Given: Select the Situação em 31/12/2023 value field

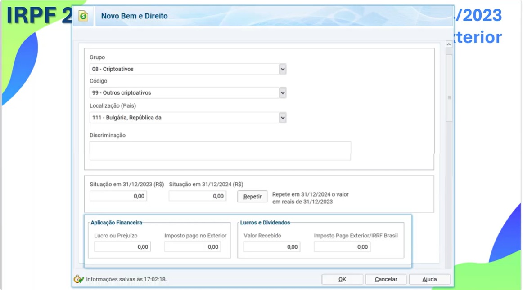Looking at the screenshot, I should pyautogui.click(x=118, y=196).
